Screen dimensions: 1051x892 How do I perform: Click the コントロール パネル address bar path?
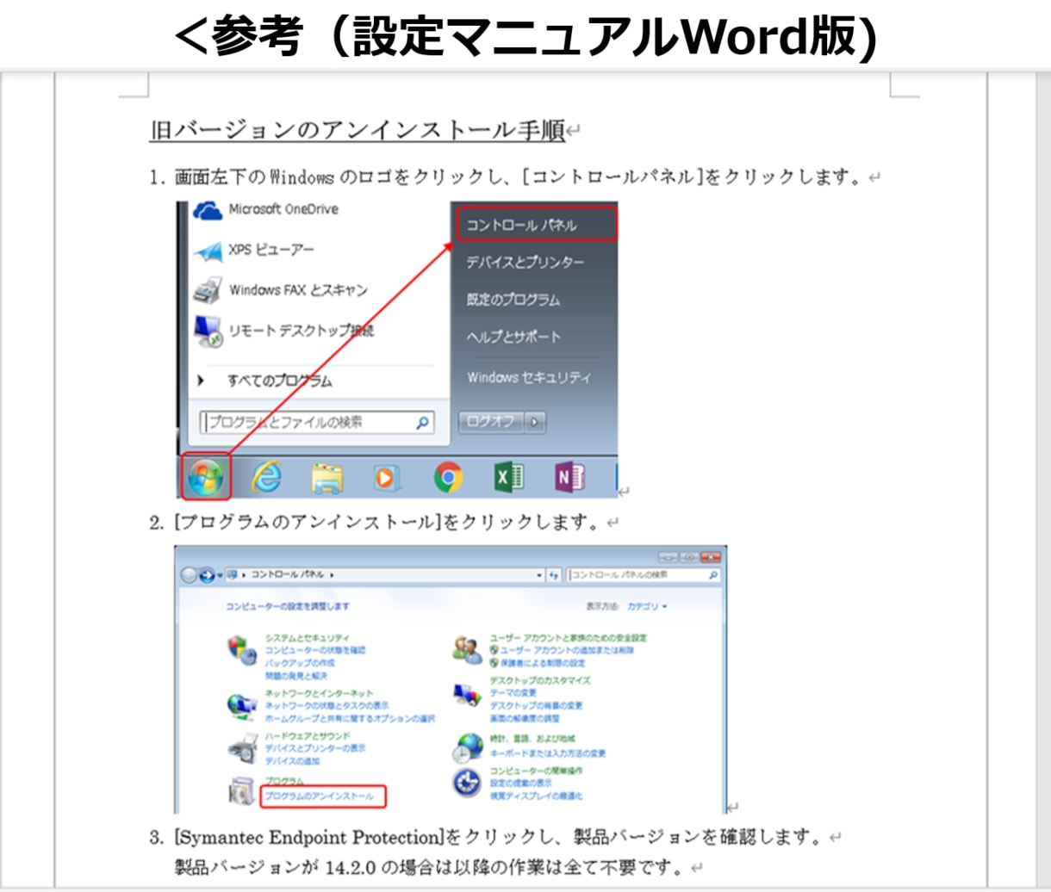click(288, 574)
